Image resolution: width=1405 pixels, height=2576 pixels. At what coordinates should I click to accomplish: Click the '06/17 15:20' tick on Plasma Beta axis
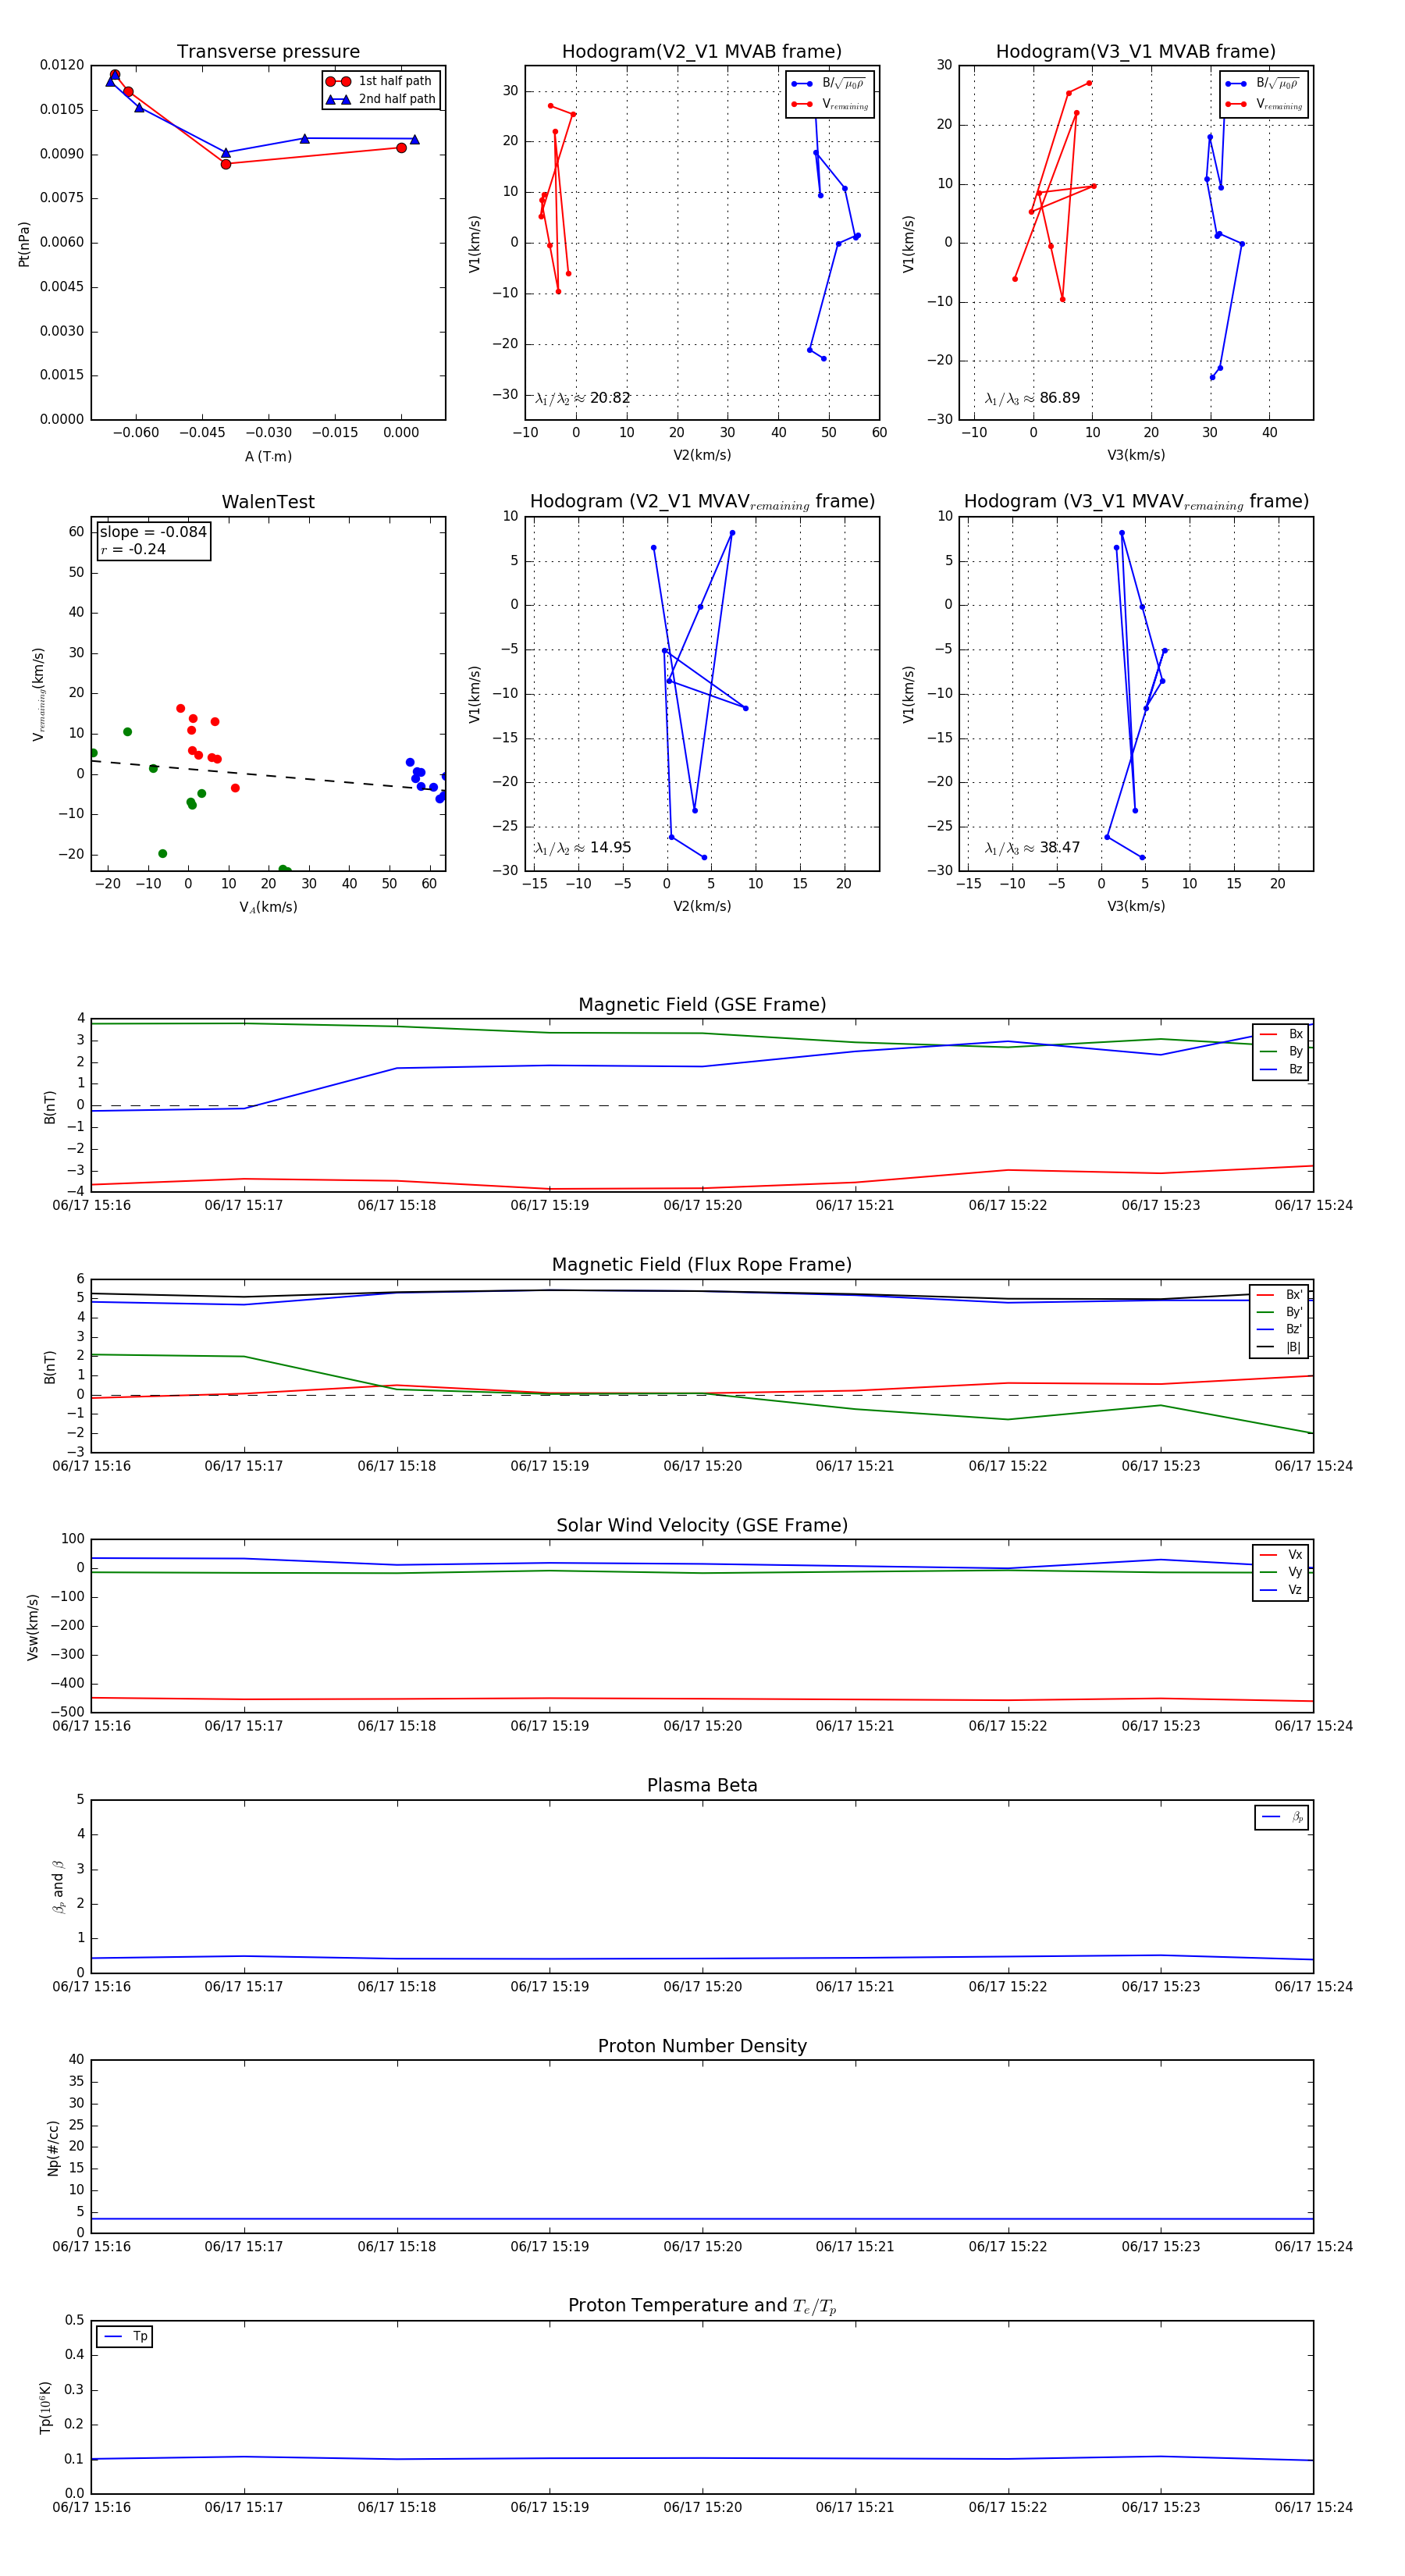pos(702,1987)
